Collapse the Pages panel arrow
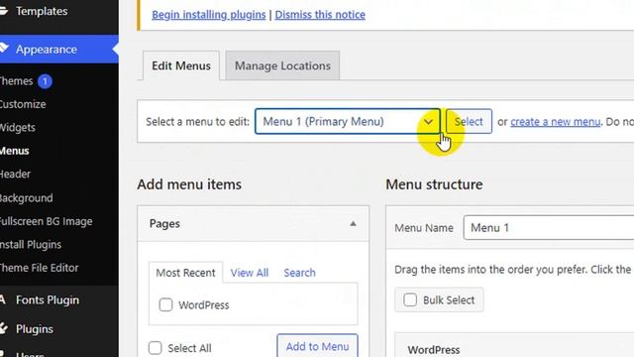The height and width of the screenshot is (357, 634). [353, 224]
